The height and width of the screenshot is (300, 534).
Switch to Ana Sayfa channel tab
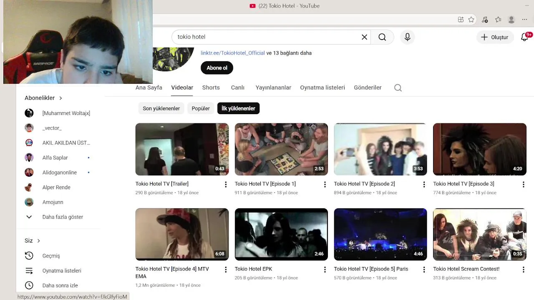149,87
